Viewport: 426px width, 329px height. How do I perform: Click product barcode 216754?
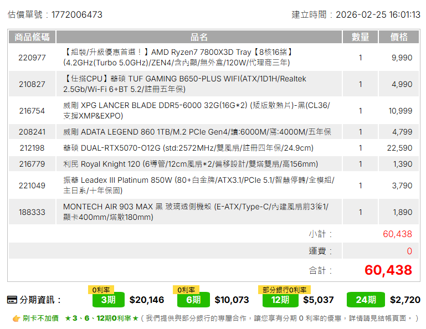tap(32, 111)
